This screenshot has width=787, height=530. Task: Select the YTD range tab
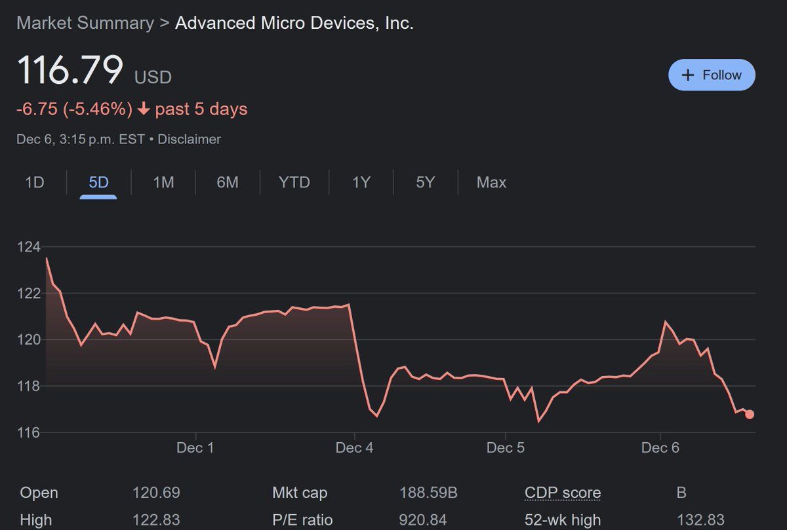click(x=294, y=182)
